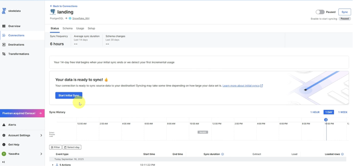This screenshot has height=166, width=353.
Task: Click the Load column header
Action: point(294,154)
